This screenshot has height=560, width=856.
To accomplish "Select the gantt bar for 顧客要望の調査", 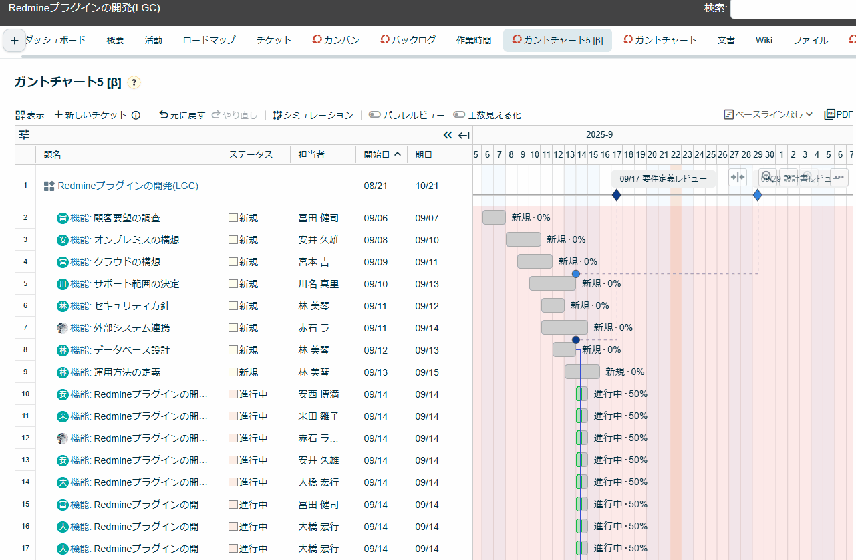I will (x=494, y=217).
